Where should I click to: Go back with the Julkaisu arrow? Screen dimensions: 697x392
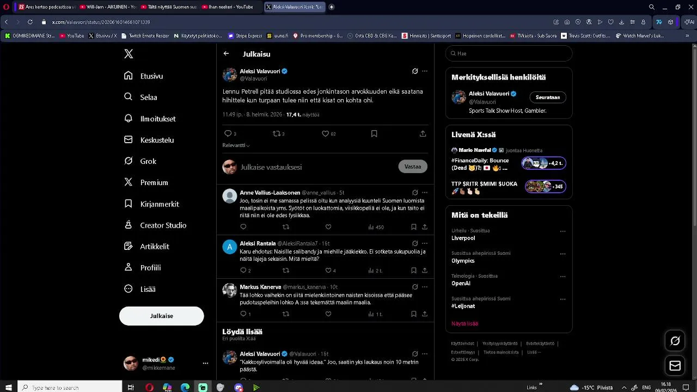point(226,54)
